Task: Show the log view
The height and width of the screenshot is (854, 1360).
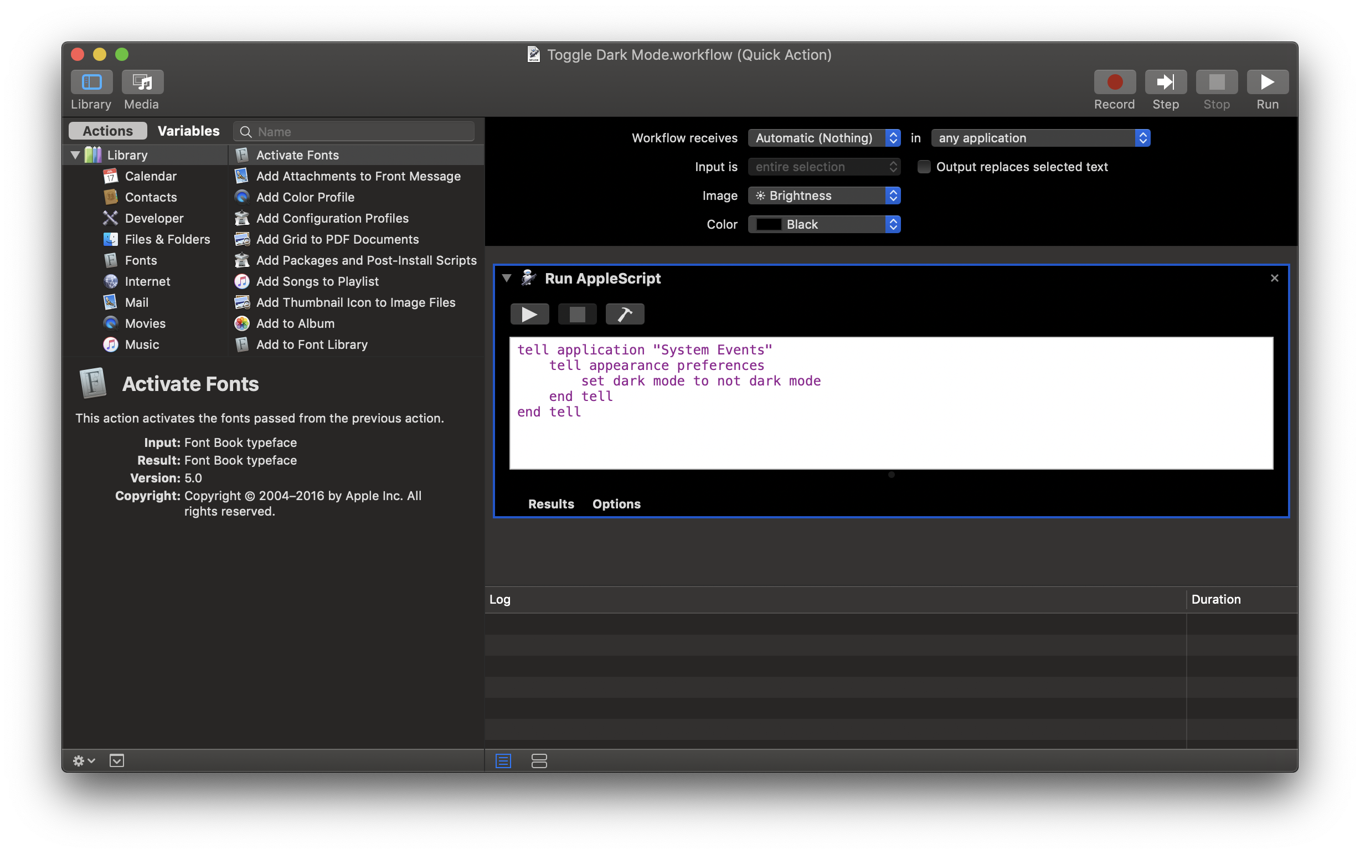Action: click(x=503, y=761)
